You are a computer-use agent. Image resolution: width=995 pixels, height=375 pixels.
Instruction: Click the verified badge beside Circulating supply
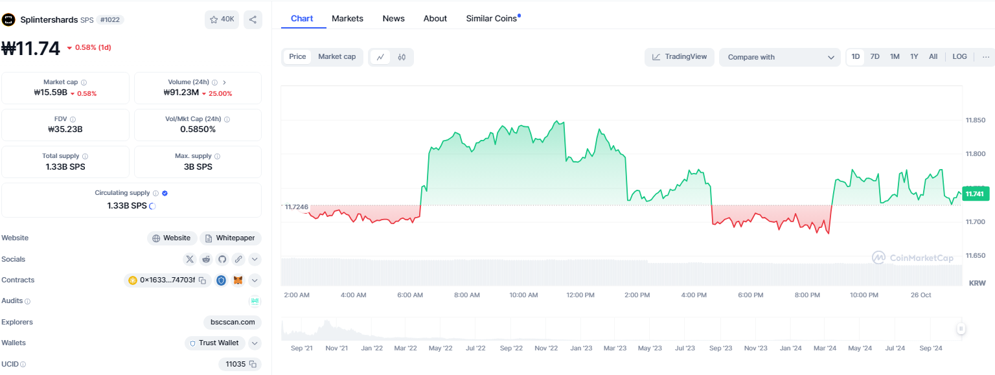pos(165,193)
